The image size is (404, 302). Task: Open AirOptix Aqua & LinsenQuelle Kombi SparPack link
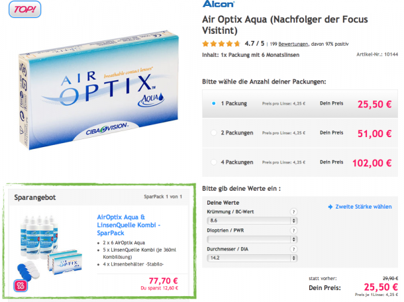pos(128,225)
